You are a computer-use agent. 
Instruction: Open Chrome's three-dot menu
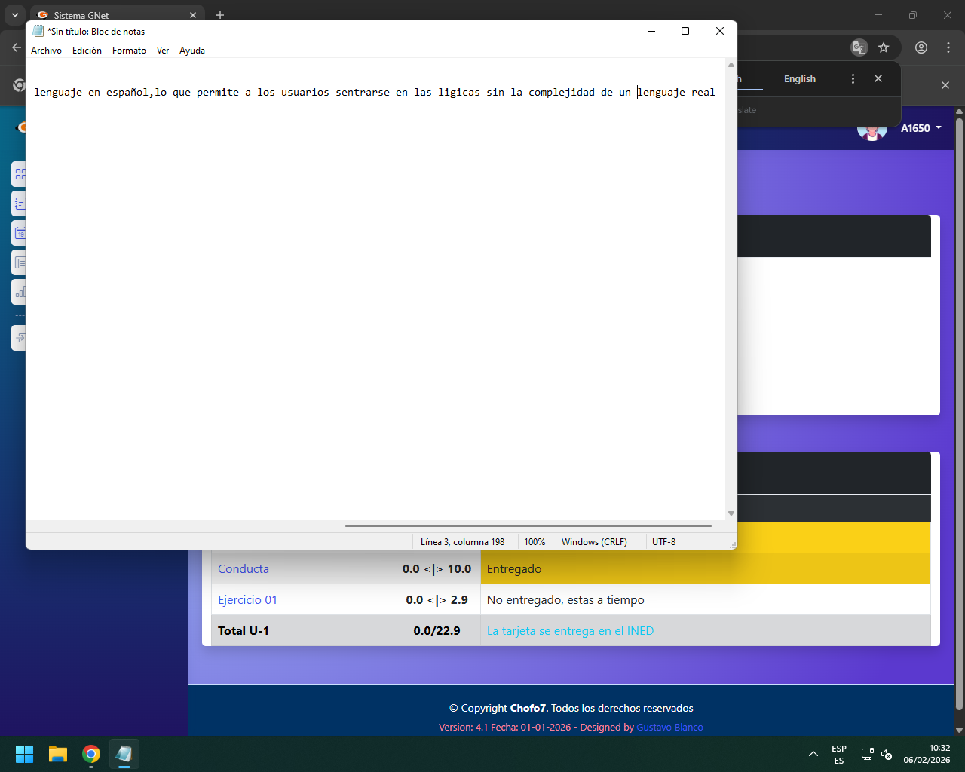[x=948, y=47]
